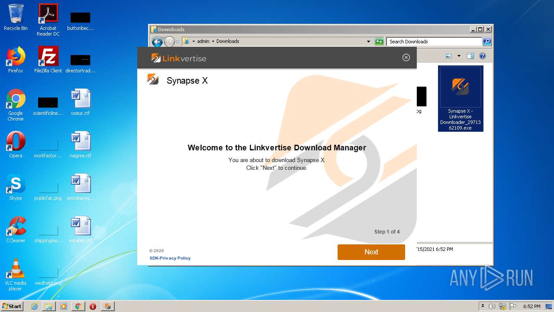Open view options dropdown arrow

click(x=459, y=56)
